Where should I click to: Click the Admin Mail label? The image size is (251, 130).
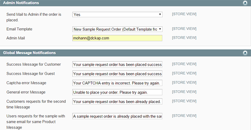tap(15, 38)
